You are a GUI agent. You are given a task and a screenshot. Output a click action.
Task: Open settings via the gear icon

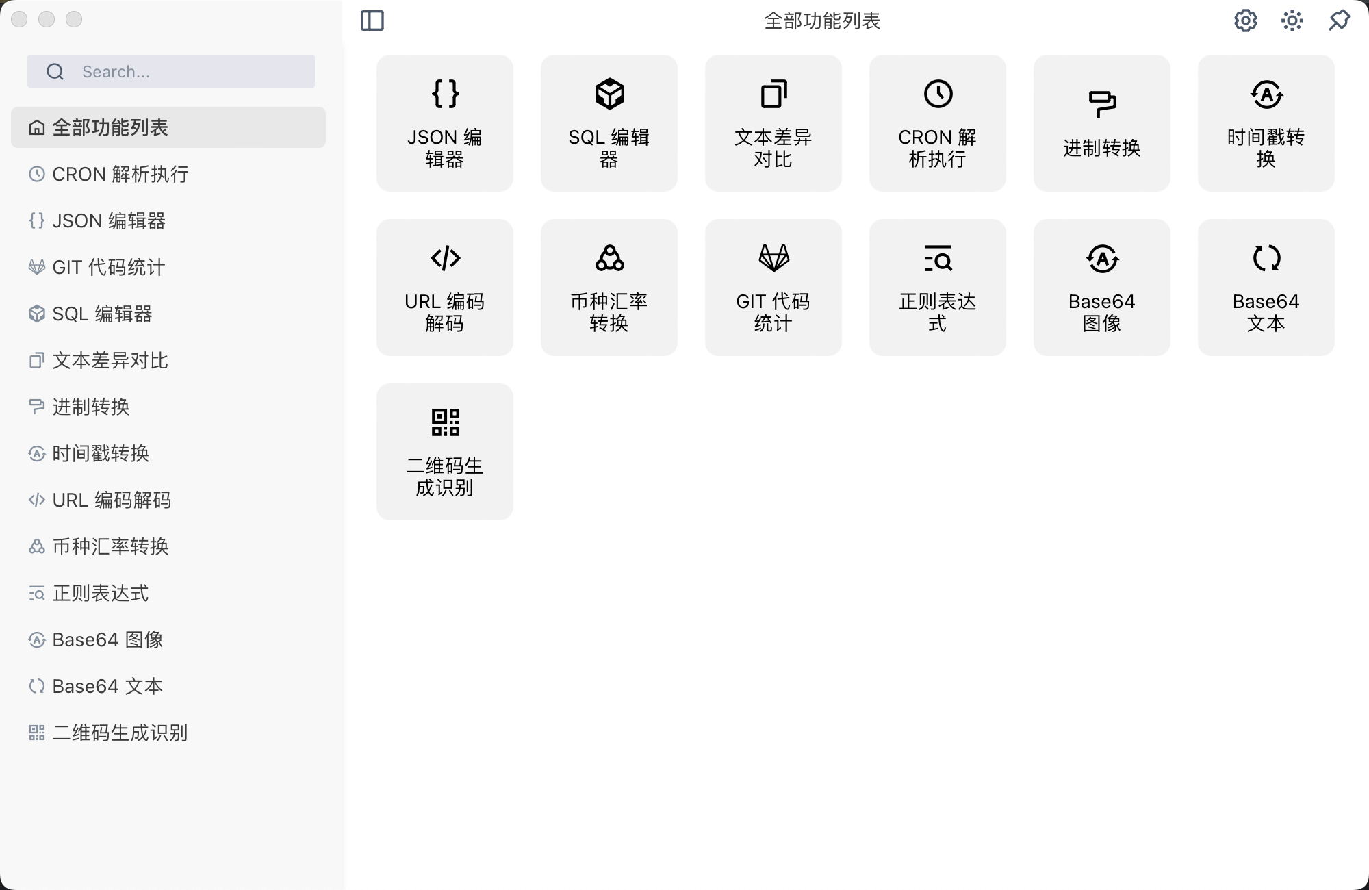[1245, 21]
